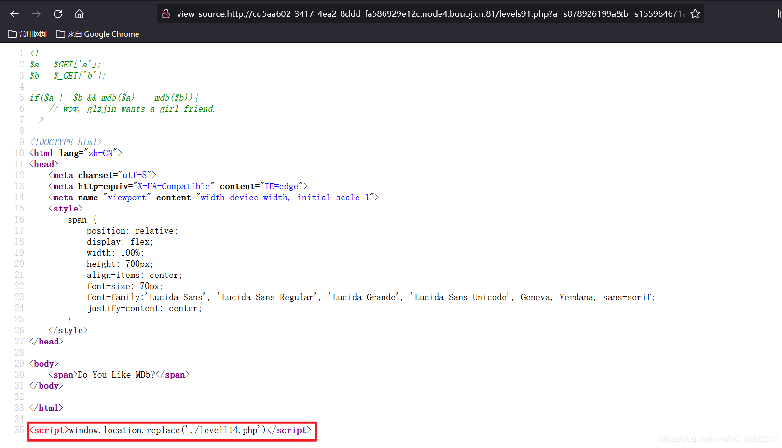Click the display: flex; line
Image resolution: width=782 pixels, height=448 pixels.
[x=120, y=242]
